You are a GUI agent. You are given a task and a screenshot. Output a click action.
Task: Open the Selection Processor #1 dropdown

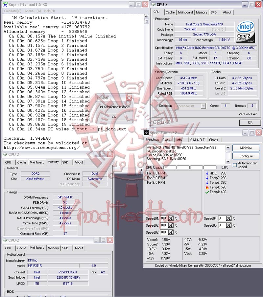tap(203, 106)
